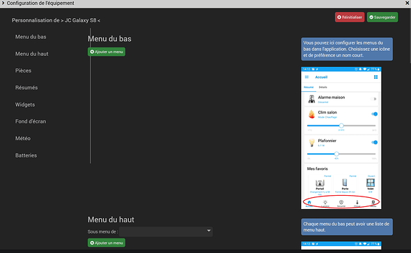Click the Sauvegarder button
Image resolution: width=411 pixels, height=253 pixels.
pyautogui.click(x=382, y=17)
